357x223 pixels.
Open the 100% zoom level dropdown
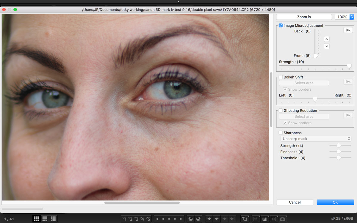pyautogui.click(x=344, y=17)
